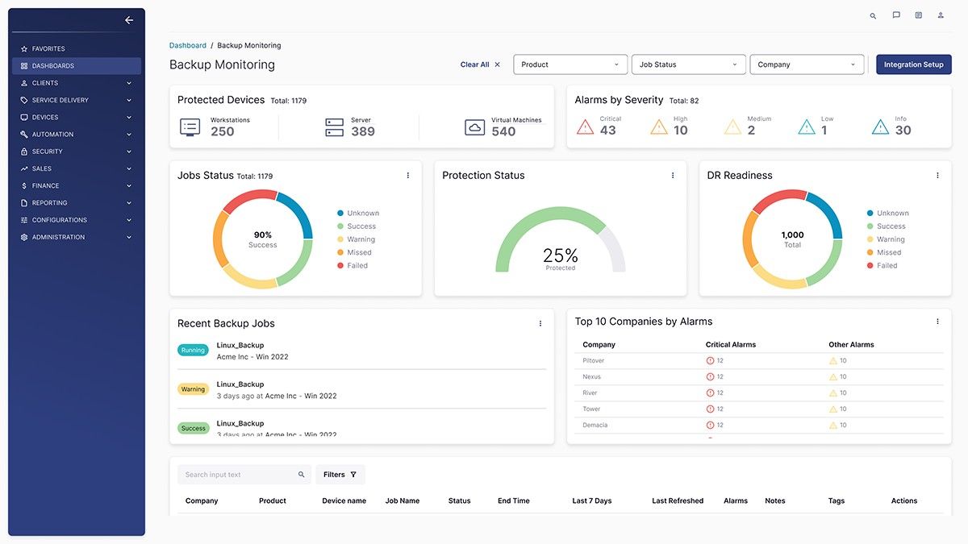968x544 pixels.
Task: Open the Job Status filter dropdown
Action: click(689, 64)
